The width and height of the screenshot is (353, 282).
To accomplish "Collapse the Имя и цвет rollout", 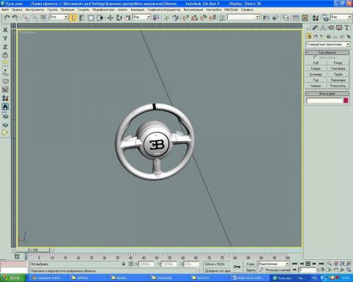I will 327,93.
